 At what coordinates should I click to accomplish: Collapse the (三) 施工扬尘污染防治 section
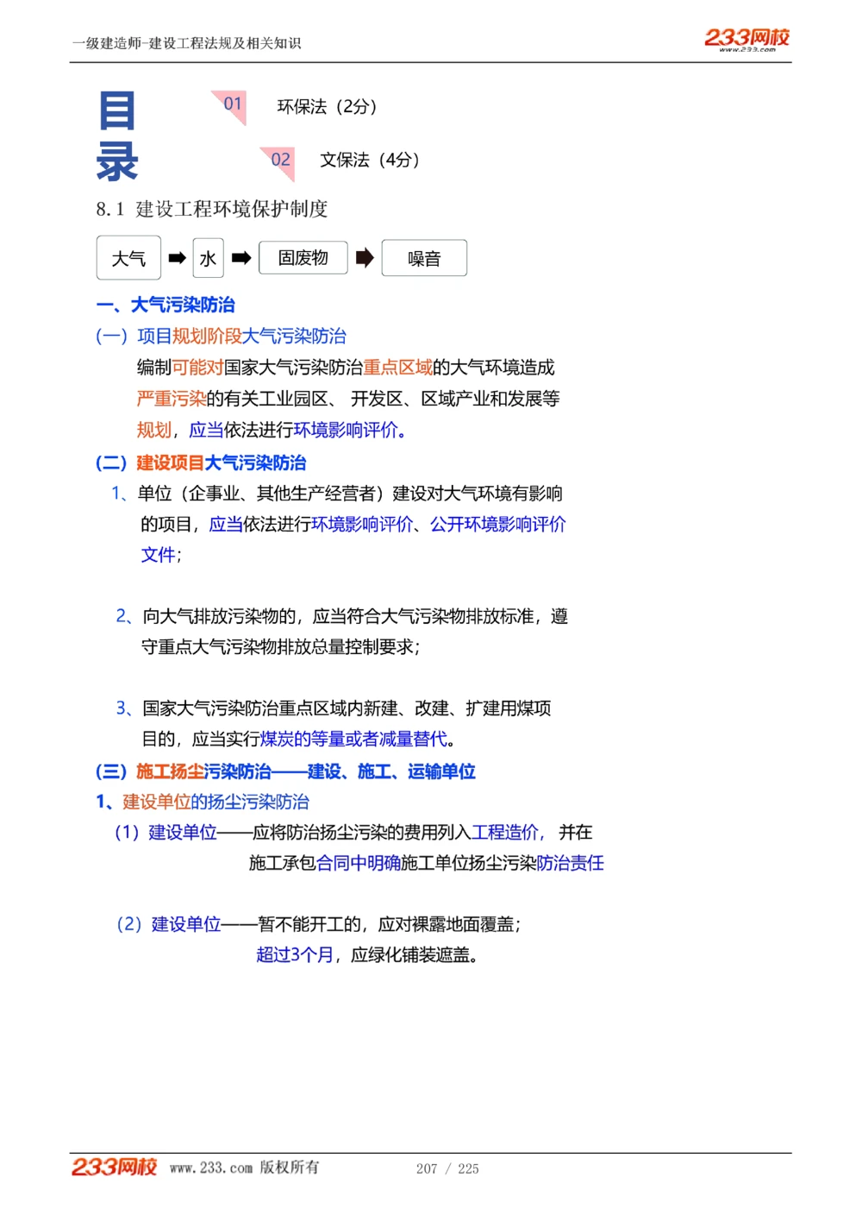pos(287,771)
